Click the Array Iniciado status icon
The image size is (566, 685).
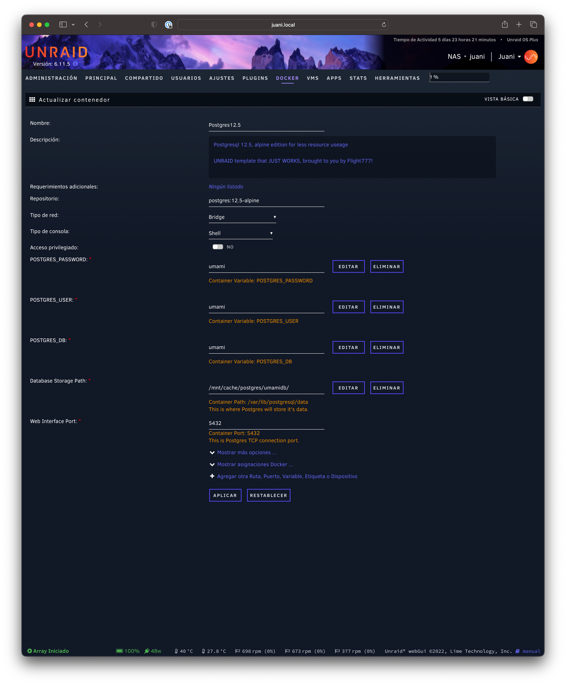coord(30,651)
